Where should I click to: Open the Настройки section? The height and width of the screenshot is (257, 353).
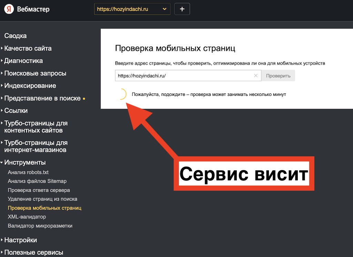tap(20, 240)
